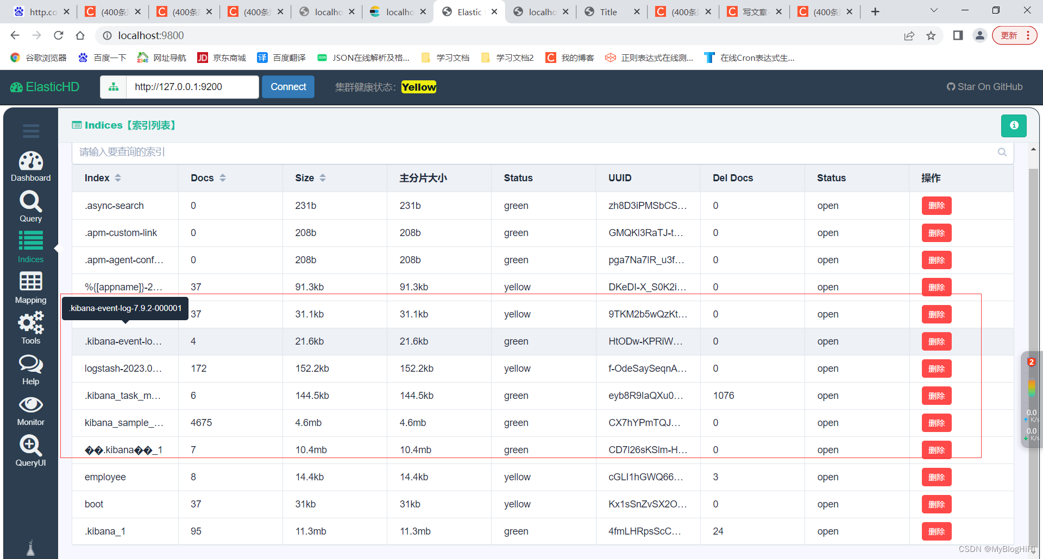Open 百度翻译 bookmark
This screenshot has width=1043, height=559.
coord(281,58)
